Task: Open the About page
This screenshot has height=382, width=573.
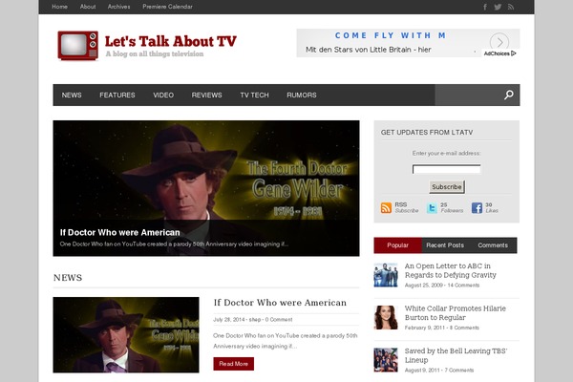Action: click(x=88, y=7)
